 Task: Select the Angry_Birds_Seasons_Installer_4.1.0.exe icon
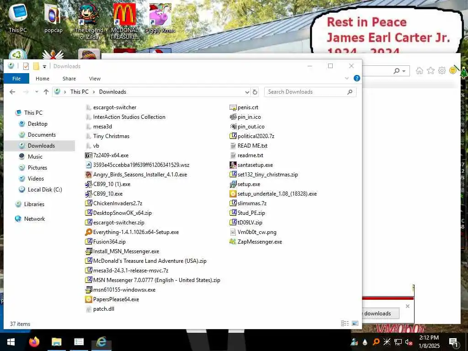(89, 175)
